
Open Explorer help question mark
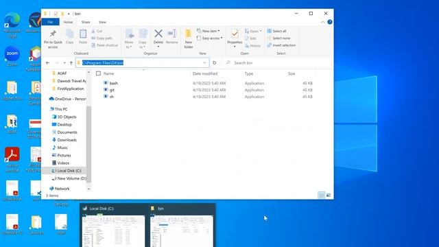[330, 22]
